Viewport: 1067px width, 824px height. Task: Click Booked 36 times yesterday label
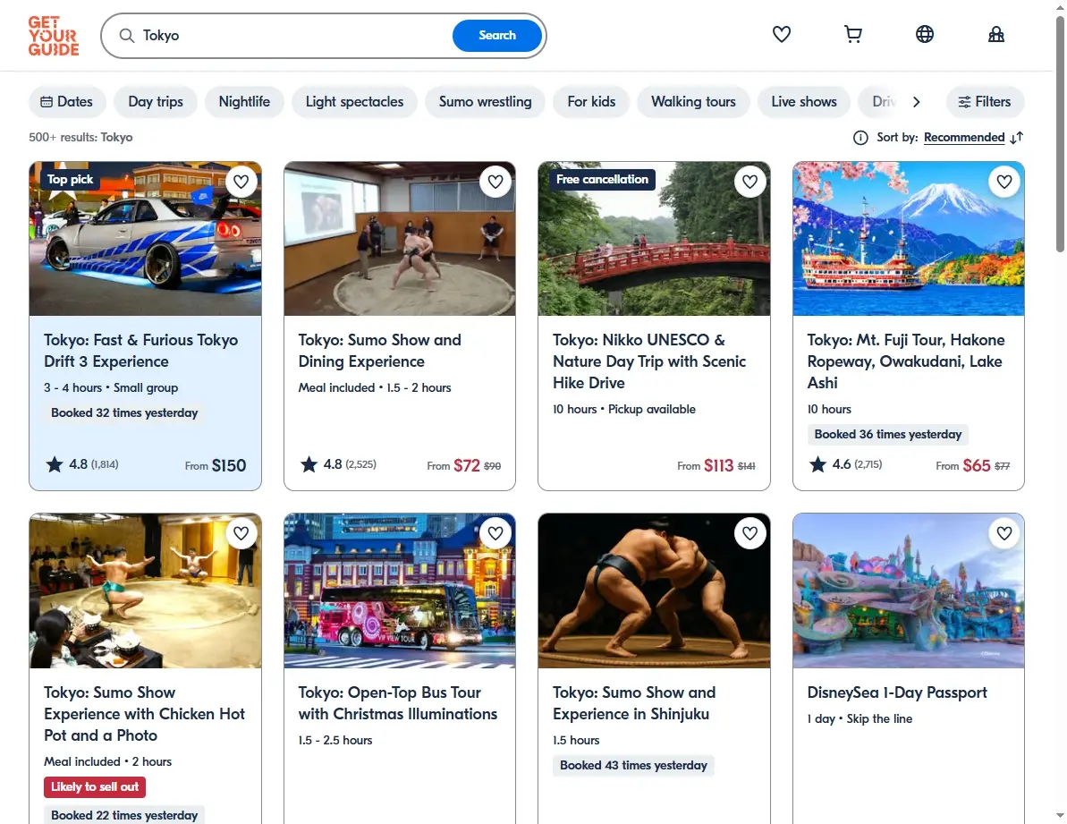pyautogui.click(x=888, y=434)
